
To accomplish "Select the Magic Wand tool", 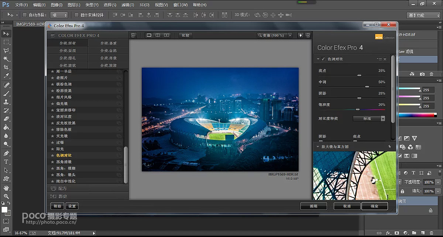I will click(6, 59).
